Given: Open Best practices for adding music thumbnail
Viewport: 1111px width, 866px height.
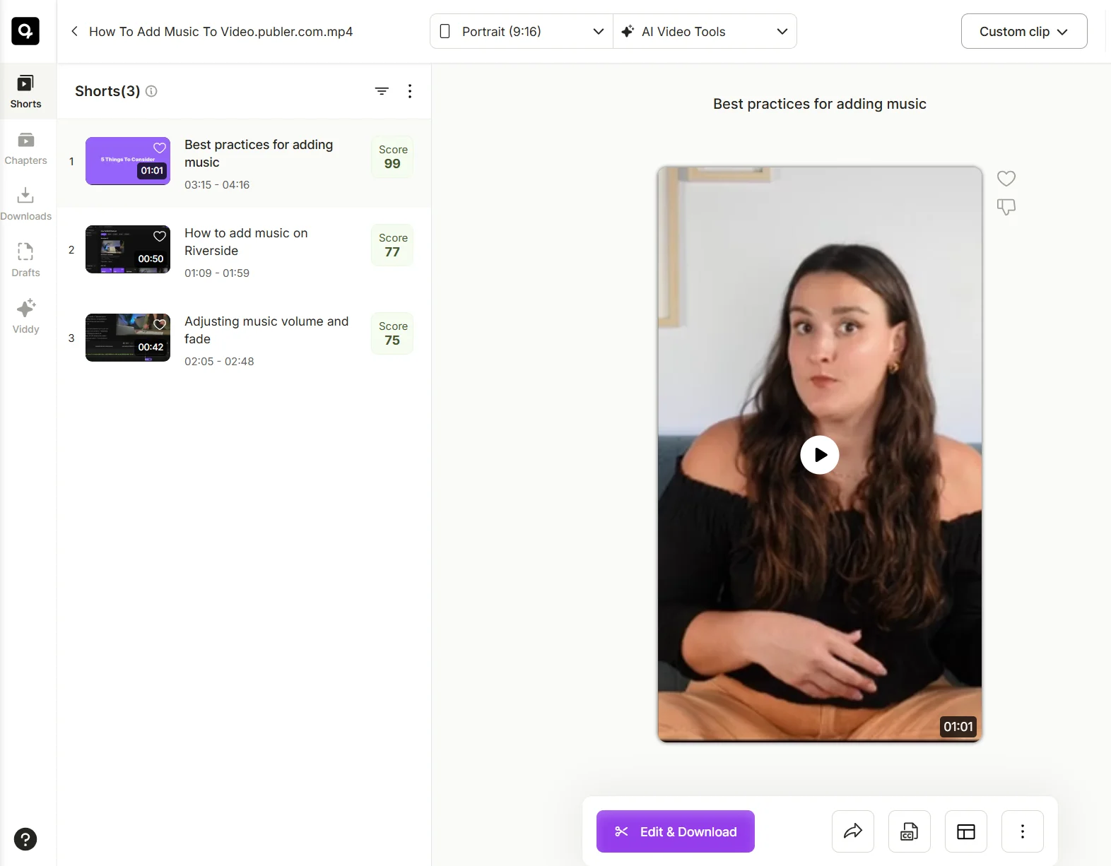Looking at the screenshot, I should click(x=128, y=161).
